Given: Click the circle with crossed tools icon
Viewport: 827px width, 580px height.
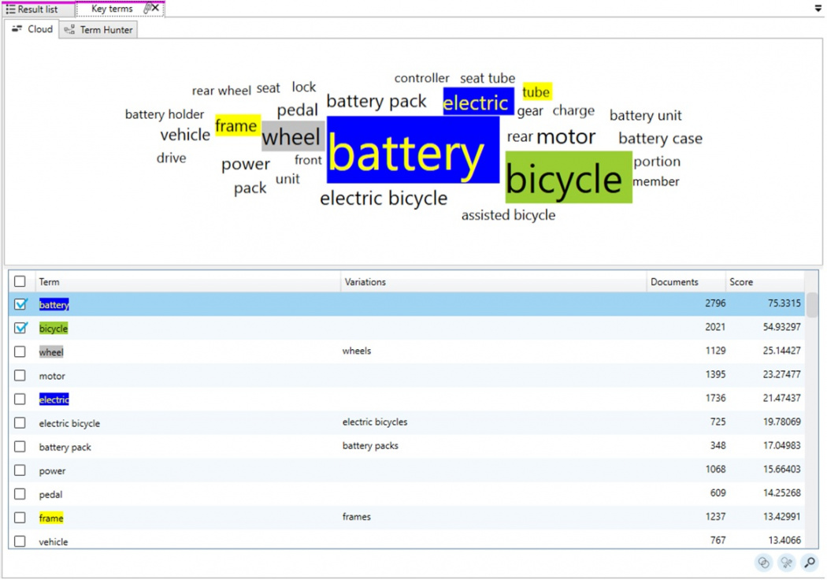Looking at the screenshot, I should click(786, 563).
